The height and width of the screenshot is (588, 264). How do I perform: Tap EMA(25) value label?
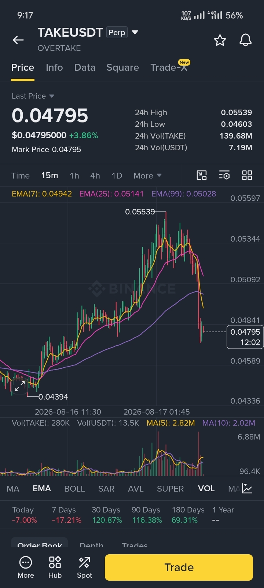pyautogui.click(x=111, y=194)
